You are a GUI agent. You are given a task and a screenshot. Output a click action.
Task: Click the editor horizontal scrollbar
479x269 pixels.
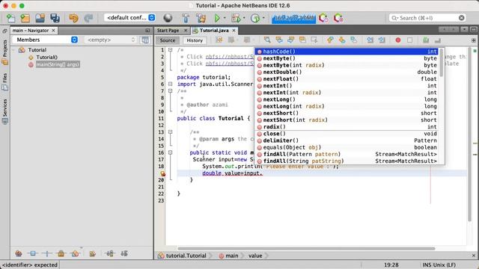pos(306,249)
